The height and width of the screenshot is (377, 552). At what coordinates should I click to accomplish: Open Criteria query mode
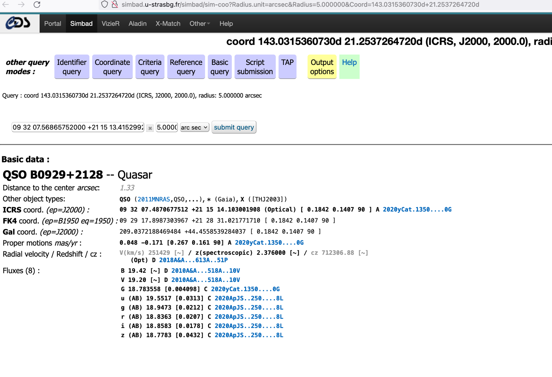(x=150, y=67)
